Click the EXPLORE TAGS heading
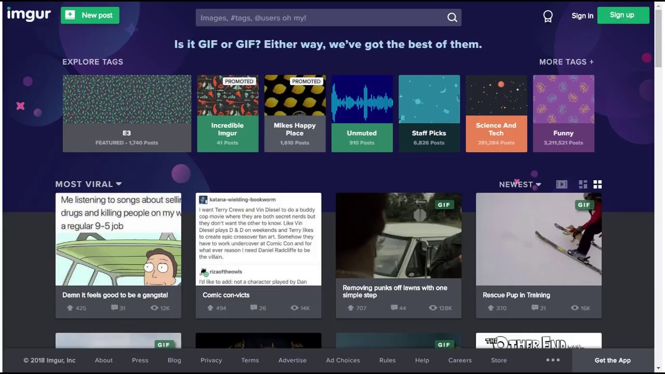 pyautogui.click(x=92, y=62)
